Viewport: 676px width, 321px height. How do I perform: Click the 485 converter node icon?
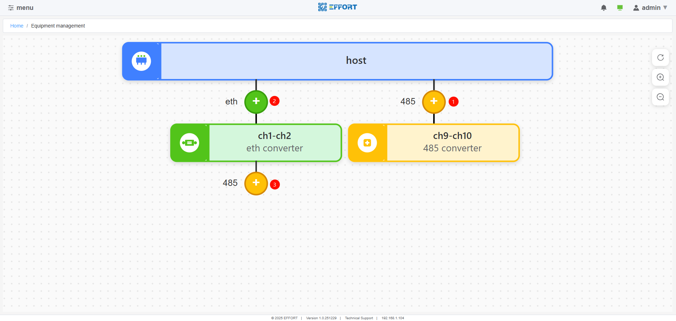[367, 143]
